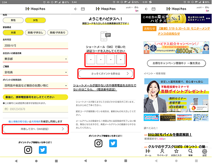Go to 設定 tab in bottom navigation
Image resolution: width=212 pixels, height=165 pixels.
tap(205, 153)
